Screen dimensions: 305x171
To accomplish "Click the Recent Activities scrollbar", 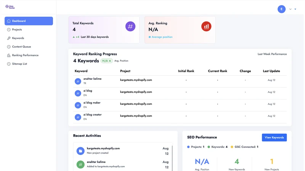I will [172, 158].
